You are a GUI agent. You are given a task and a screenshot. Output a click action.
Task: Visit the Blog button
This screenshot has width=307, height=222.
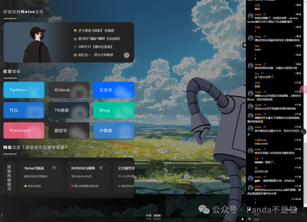coord(114,110)
